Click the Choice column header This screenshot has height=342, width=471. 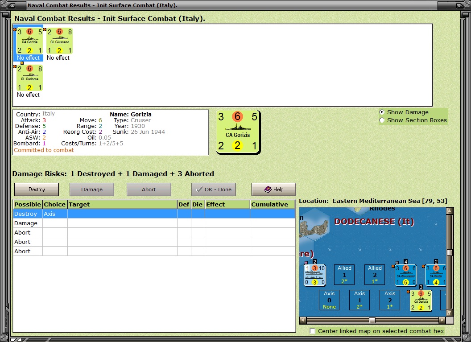tap(55, 205)
